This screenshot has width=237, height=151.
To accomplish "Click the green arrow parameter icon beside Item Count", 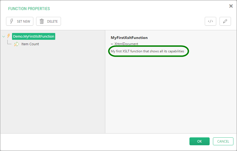I will coord(17,44).
